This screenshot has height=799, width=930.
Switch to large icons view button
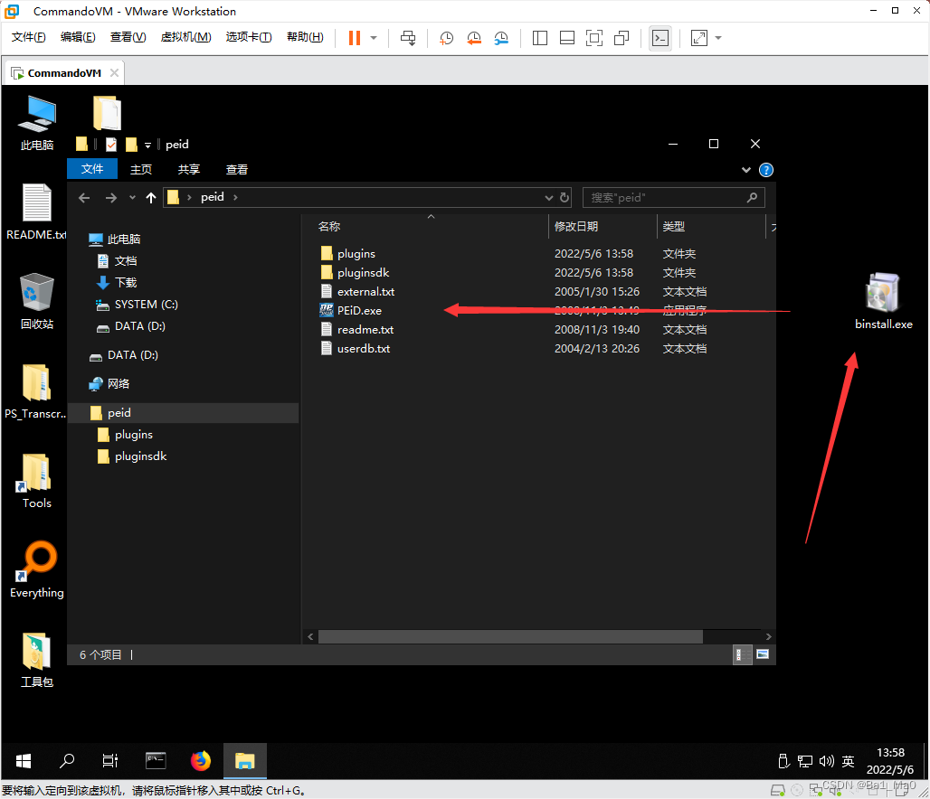point(763,654)
